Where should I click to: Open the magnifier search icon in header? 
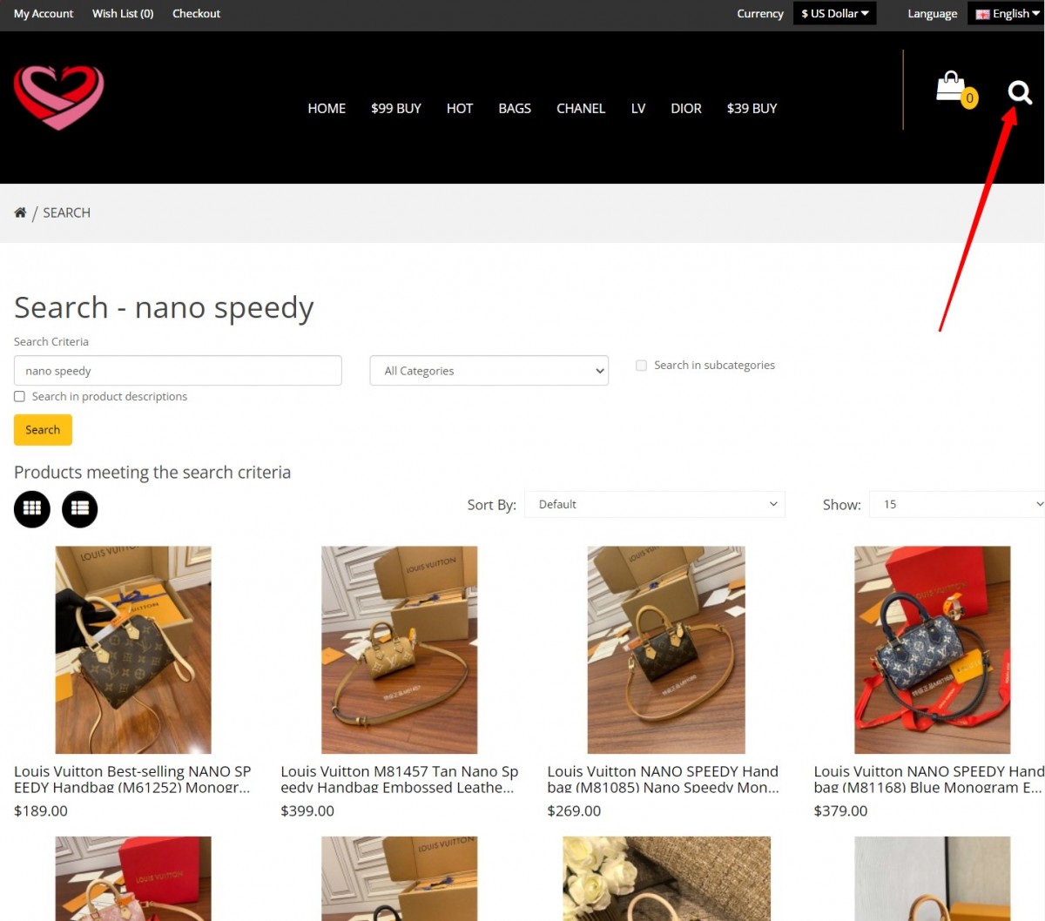coord(1020,92)
